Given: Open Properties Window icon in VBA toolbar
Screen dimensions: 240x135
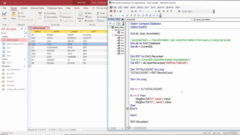Looking at the screenshot, I should pyautogui.click(x=167, y=11).
